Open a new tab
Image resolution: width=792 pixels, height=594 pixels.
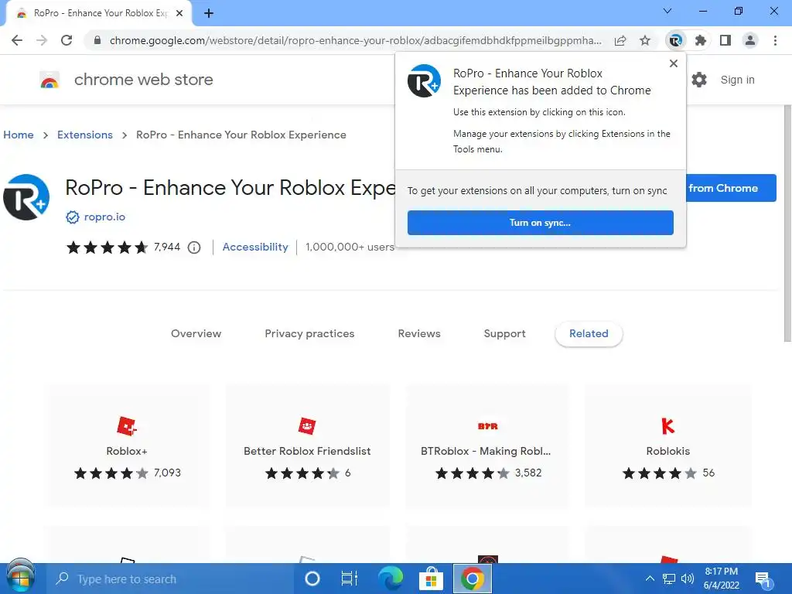coord(209,13)
